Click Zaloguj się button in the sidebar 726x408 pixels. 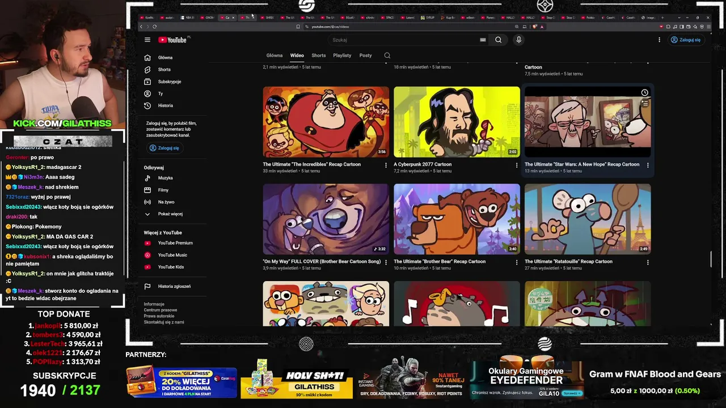point(164,148)
